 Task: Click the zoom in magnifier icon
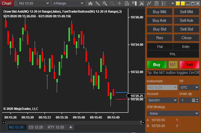point(105,3)
